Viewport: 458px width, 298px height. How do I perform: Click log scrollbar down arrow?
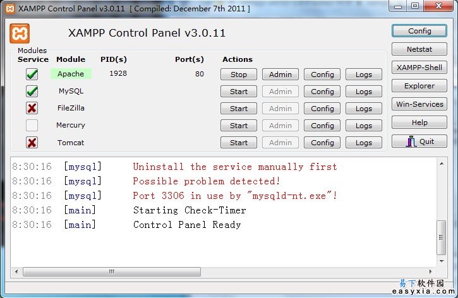pos(442,261)
